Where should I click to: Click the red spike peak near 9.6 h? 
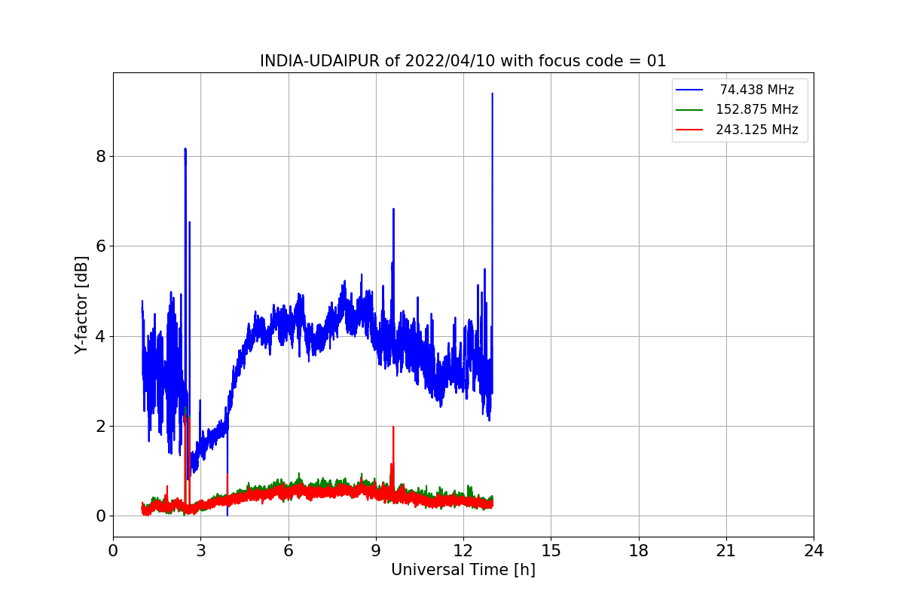[393, 427]
